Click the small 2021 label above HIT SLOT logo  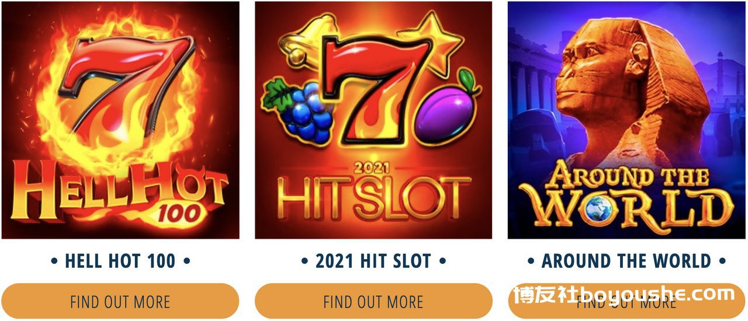pyautogui.click(x=373, y=168)
